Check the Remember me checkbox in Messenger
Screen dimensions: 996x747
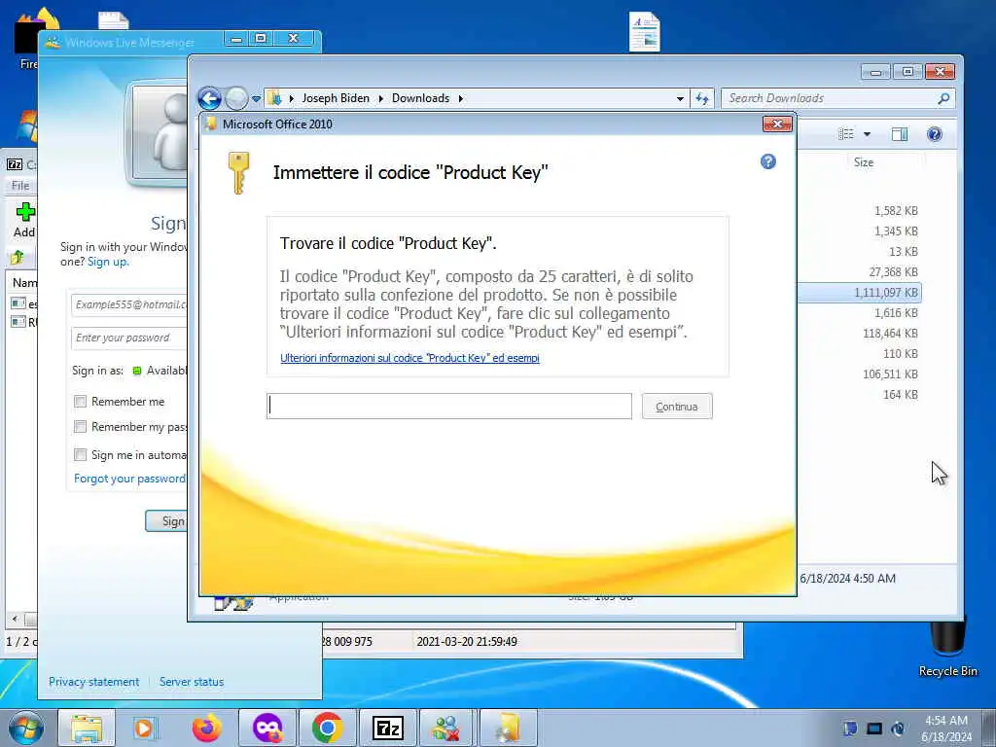coord(80,402)
